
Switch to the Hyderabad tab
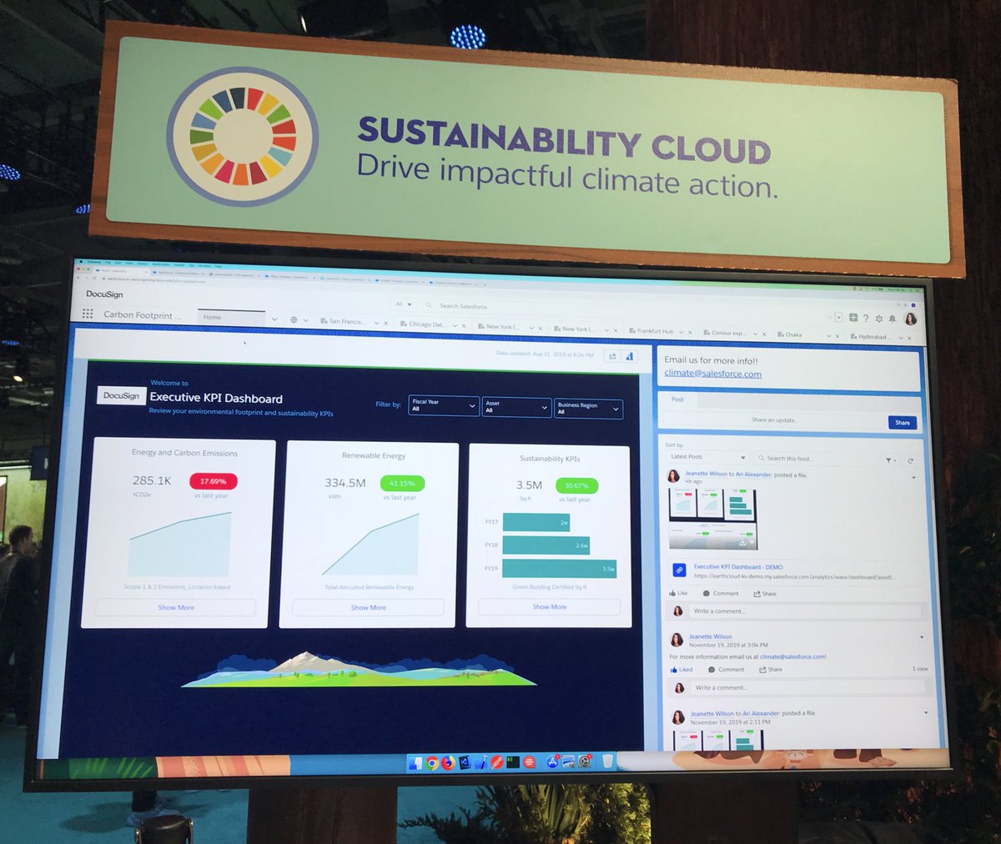click(x=872, y=337)
